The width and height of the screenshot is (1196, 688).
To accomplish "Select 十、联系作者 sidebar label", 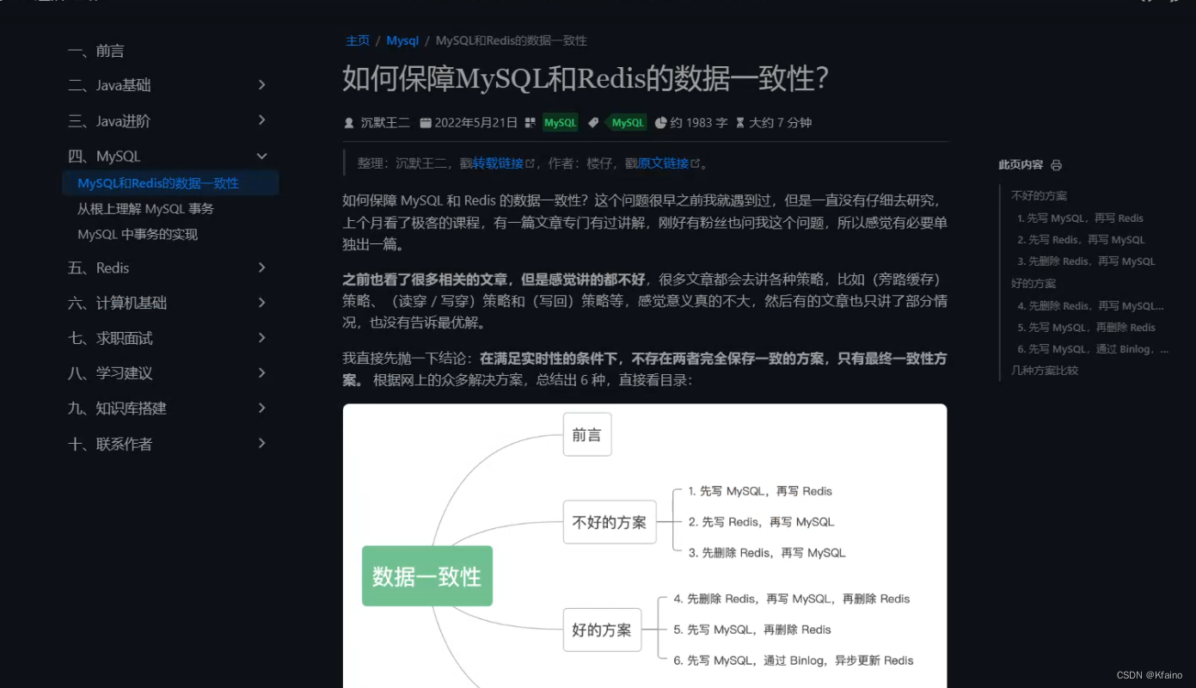I will (110, 445).
